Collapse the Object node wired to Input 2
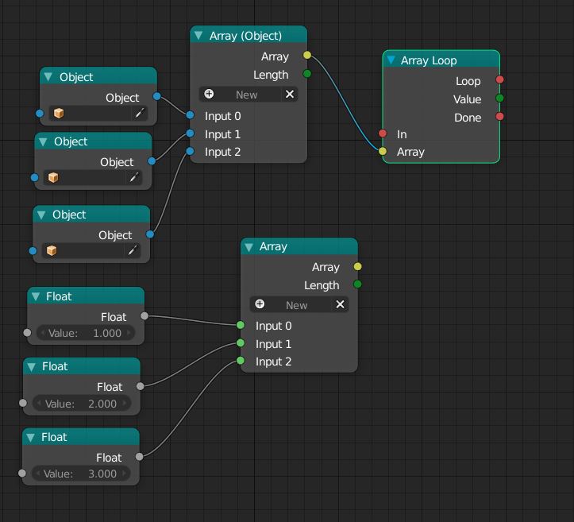 41,215
